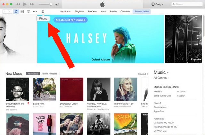Switch to the Radio tab
This screenshot has width=205, height=135.
click(113, 12)
